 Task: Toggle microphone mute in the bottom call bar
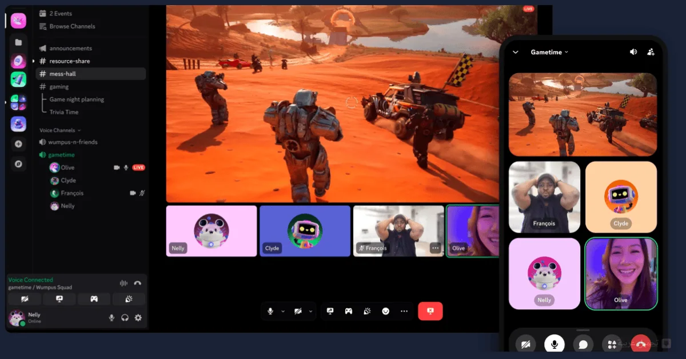coord(270,311)
